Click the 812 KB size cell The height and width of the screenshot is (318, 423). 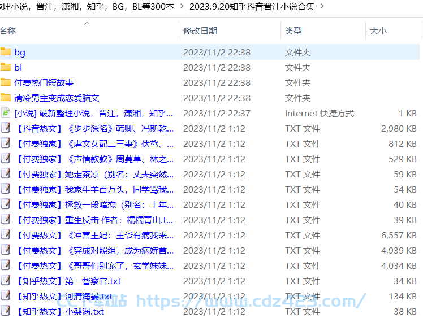tap(403, 143)
